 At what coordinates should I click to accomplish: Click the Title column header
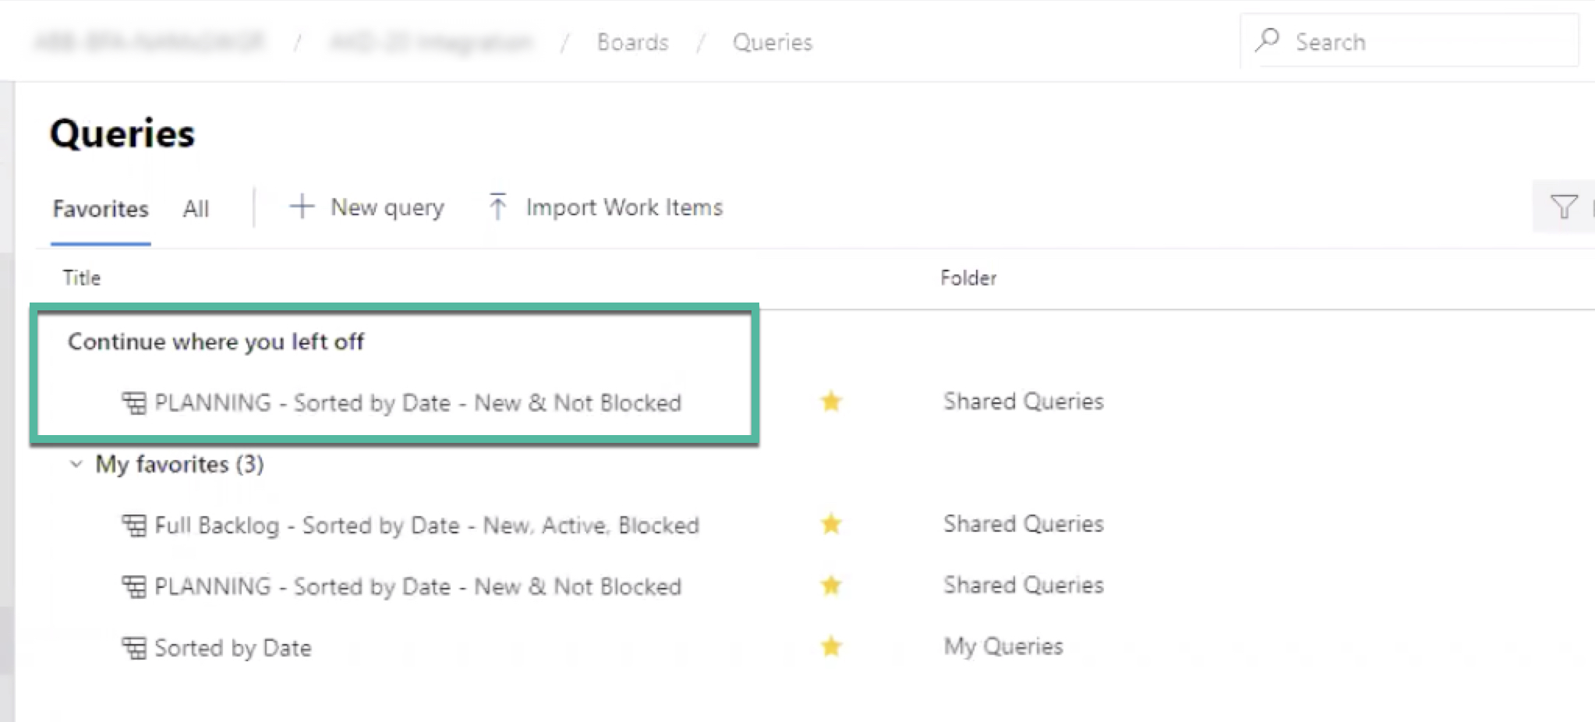[82, 278]
